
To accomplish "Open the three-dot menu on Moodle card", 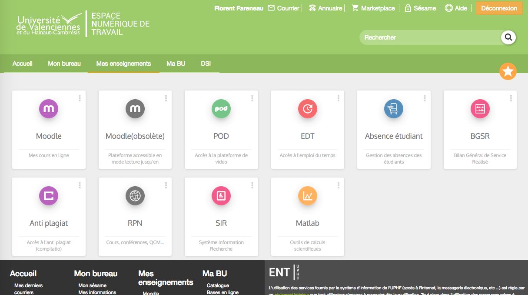I will [x=80, y=98].
